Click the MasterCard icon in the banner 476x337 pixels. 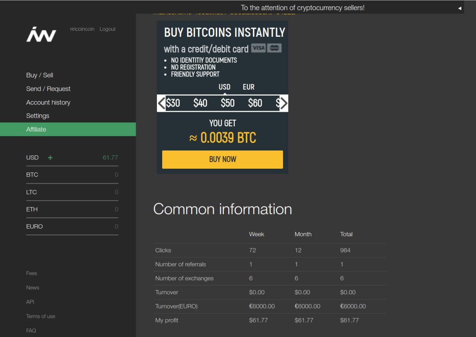[274, 48]
